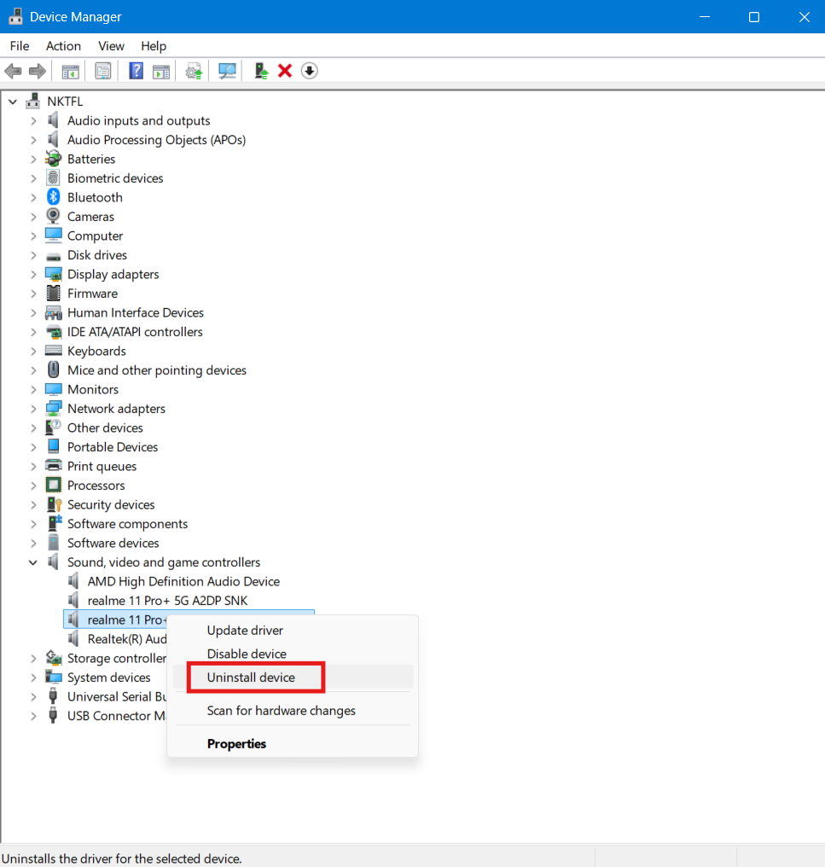Click the Biometric devices fingerprint icon
Screen dimensions: 825x867
pyautogui.click(x=53, y=178)
